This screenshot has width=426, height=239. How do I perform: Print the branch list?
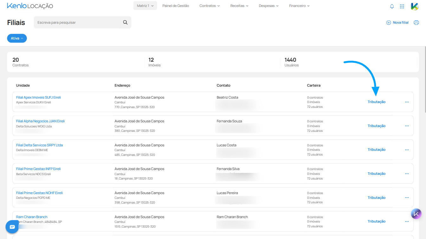[x=416, y=22]
